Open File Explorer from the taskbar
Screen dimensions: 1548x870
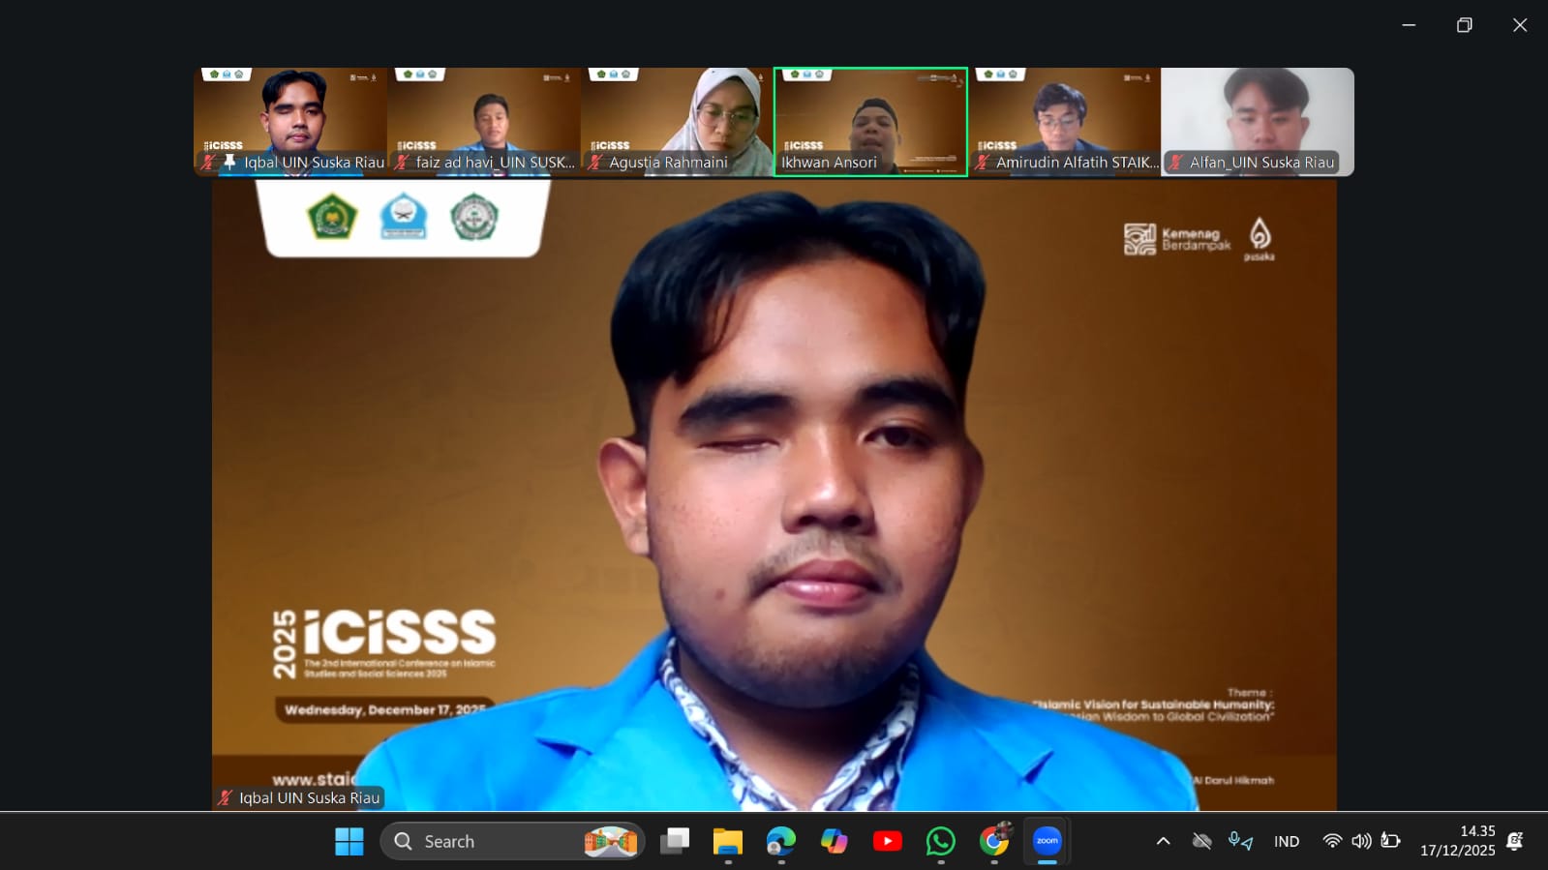coord(727,841)
